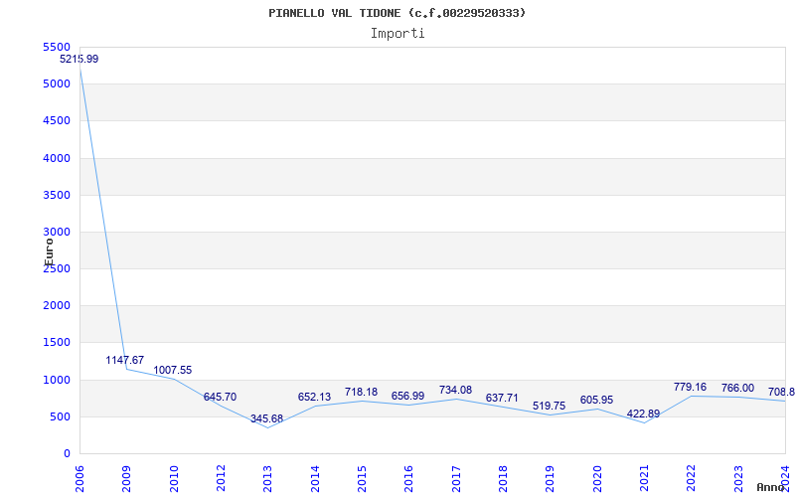Click the 2015 x-axis year label
Image resolution: width=795 pixels, height=497 pixels.
tap(362, 478)
